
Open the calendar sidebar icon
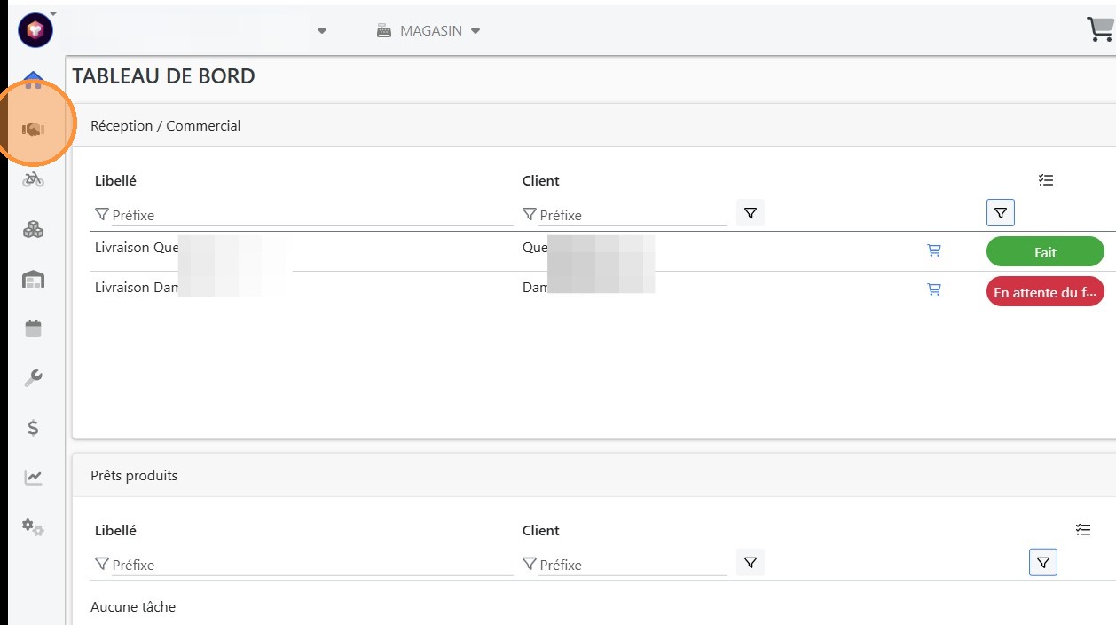click(33, 328)
